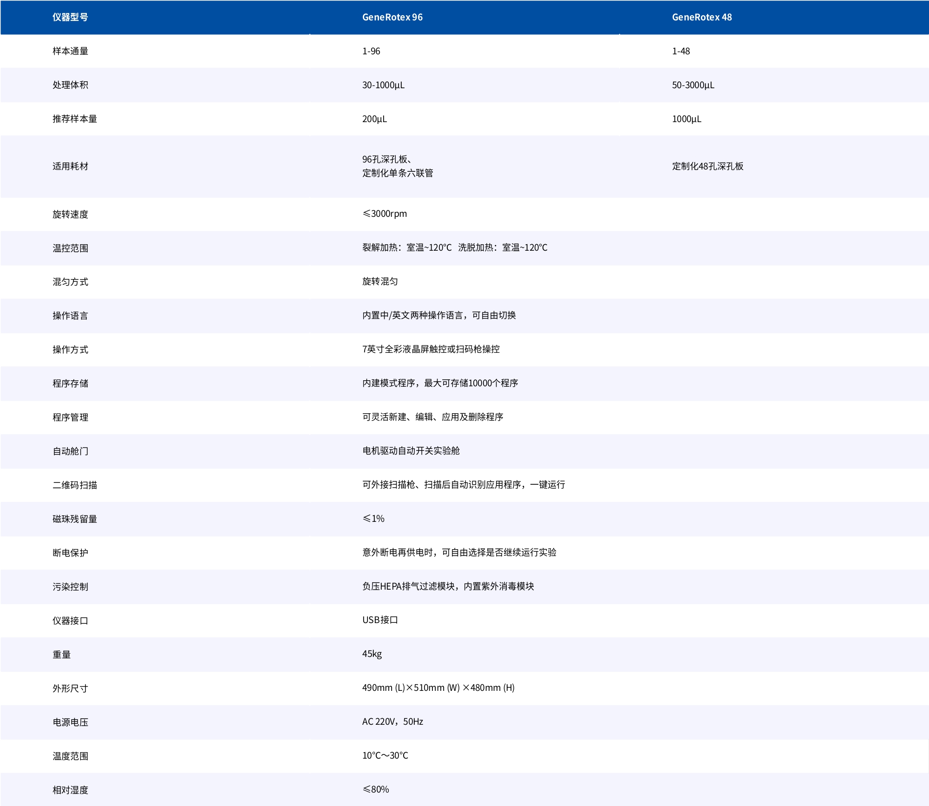Click the GeneRotex 96 column header
Viewport: 929px width, 806px height.
click(x=392, y=17)
